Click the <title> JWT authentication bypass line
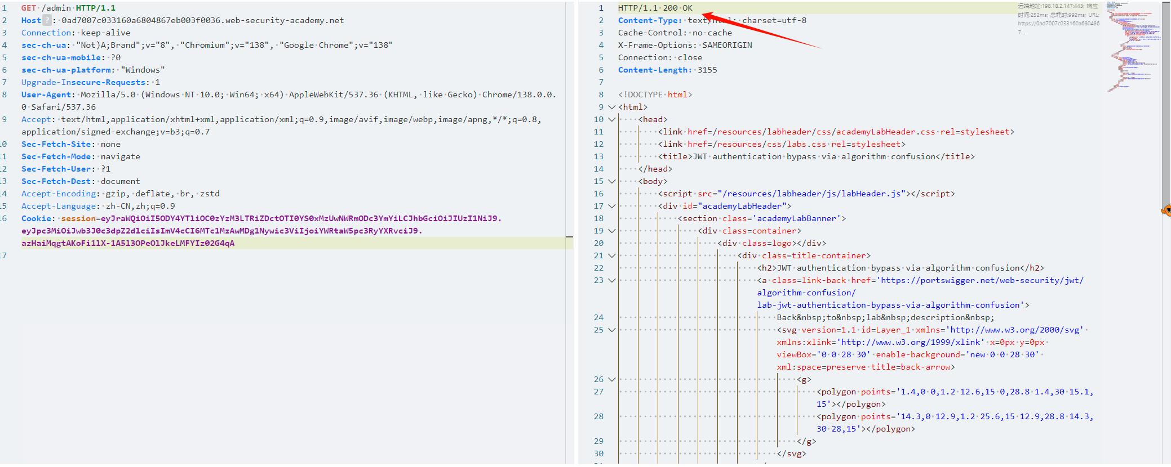The image size is (1171, 467). (817, 156)
